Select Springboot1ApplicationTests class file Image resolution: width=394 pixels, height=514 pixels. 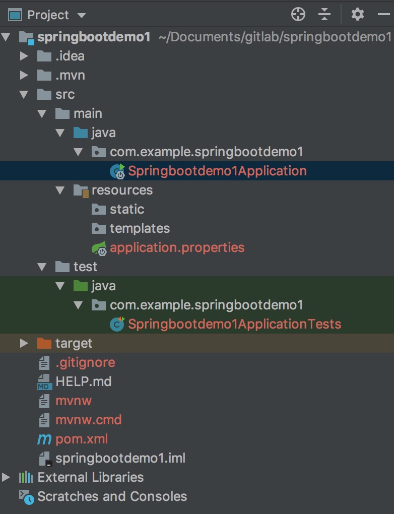234,324
